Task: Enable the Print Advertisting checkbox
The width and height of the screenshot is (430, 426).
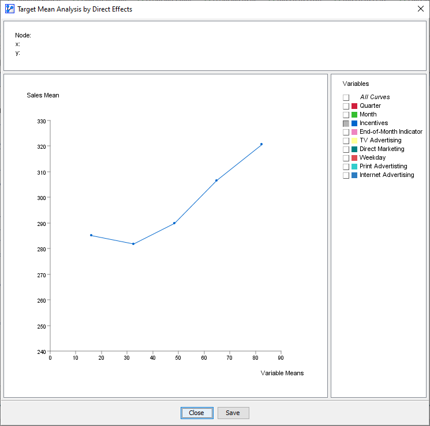Action: click(x=346, y=167)
